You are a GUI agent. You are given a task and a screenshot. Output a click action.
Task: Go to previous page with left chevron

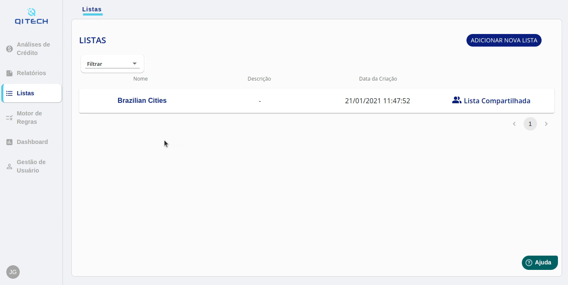(514, 124)
